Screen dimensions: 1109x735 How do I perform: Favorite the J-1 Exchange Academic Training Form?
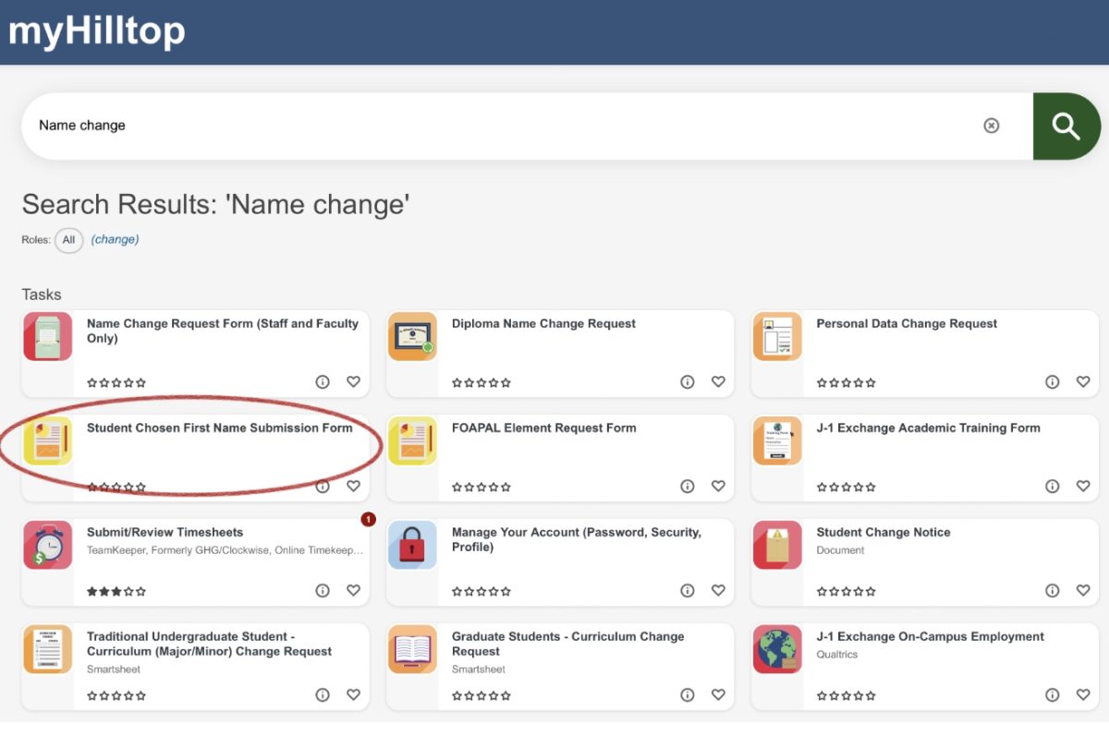(x=1083, y=486)
